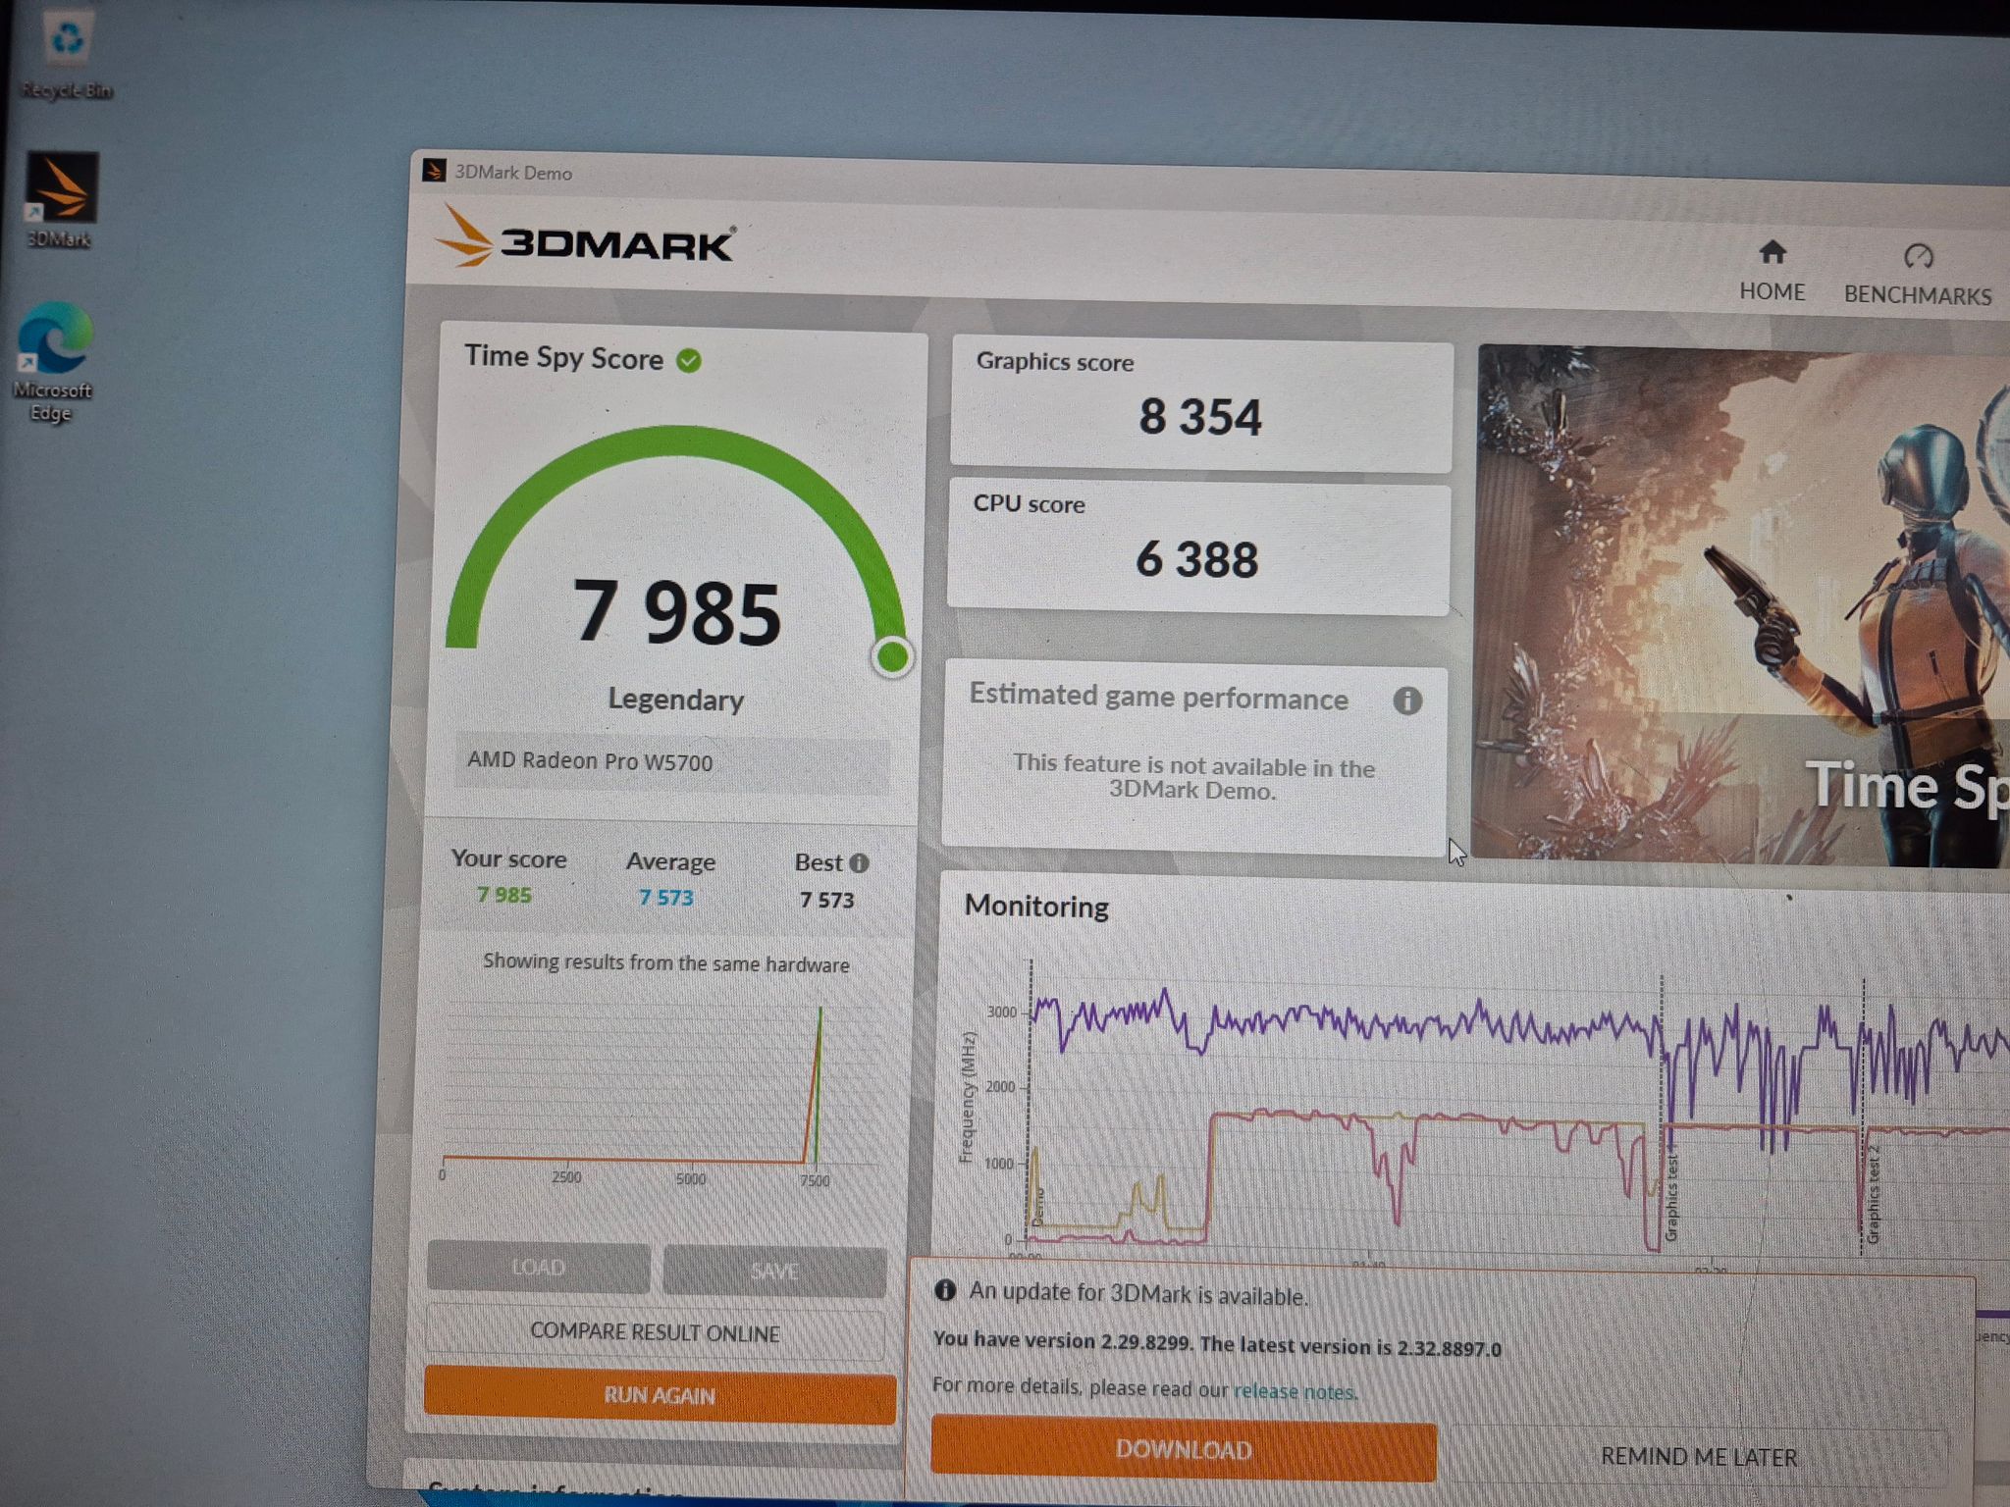Open Microsoft Edge desktop shortcut
The height and width of the screenshot is (1507, 2010).
[54, 362]
